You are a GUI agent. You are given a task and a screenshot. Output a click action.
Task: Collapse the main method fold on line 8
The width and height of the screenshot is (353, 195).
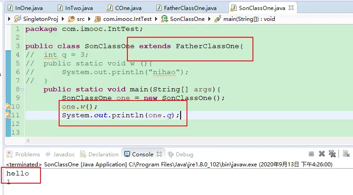click(x=22, y=89)
